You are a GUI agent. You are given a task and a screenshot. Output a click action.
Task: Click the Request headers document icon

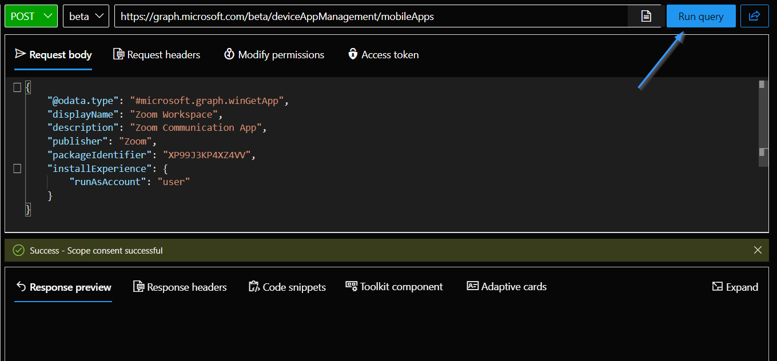(118, 54)
